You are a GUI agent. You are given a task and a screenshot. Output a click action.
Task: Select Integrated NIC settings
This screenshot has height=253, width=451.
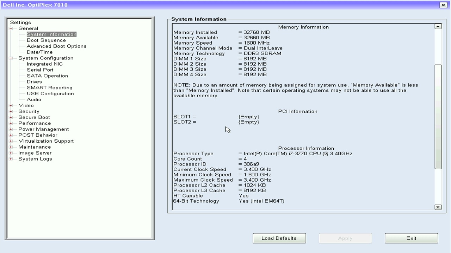[x=45, y=64]
